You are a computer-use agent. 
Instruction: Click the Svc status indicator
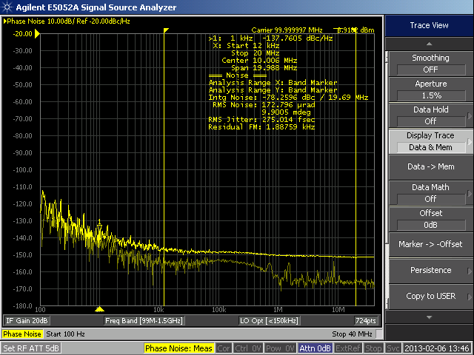pyautogui.click(x=393, y=348)
